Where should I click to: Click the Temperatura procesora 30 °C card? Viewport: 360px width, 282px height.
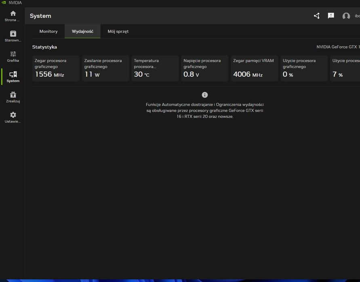tap(155, 68)
